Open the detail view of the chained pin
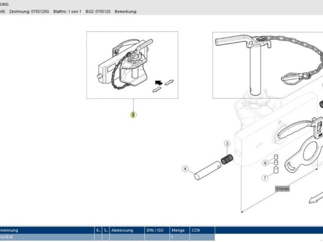 click(x=266, y=65)
